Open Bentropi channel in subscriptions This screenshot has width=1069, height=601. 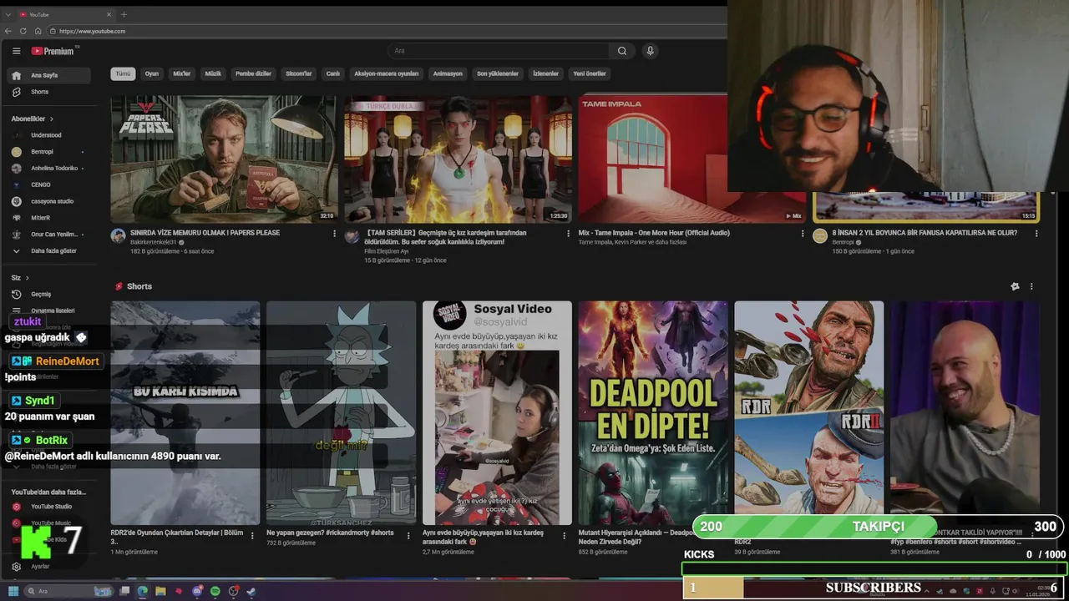tap(49, 152)
